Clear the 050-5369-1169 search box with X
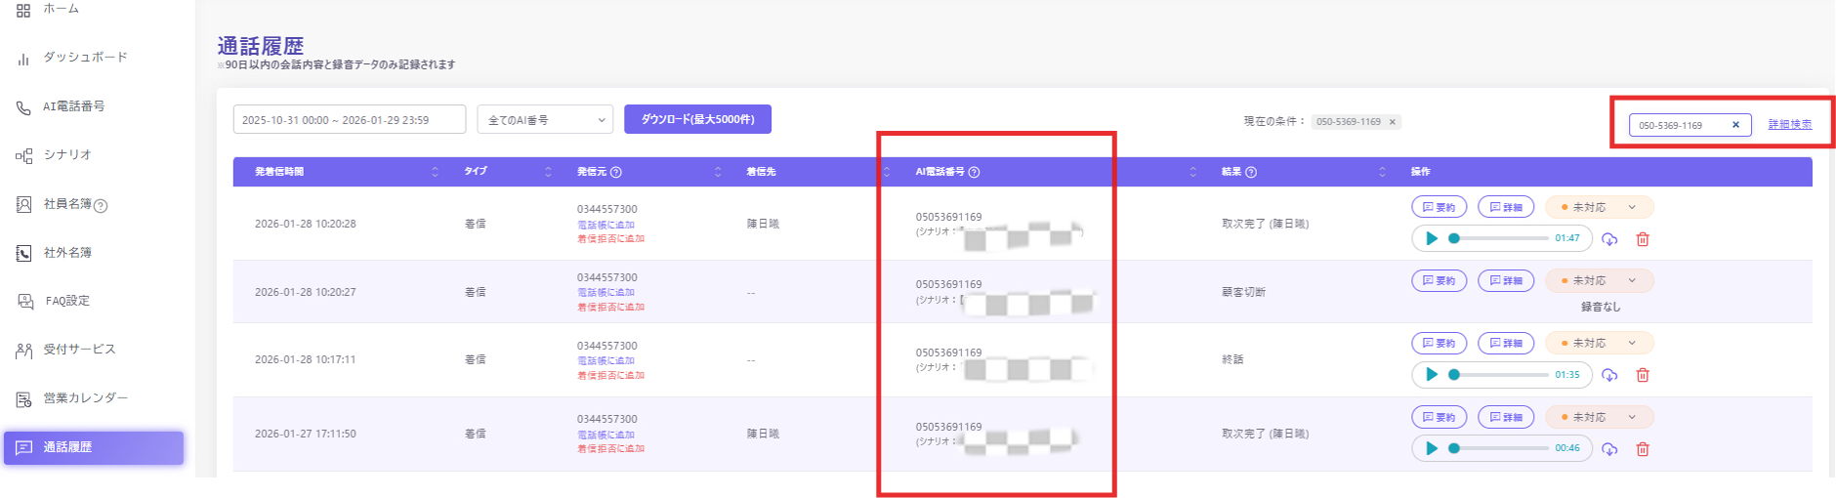The width and height of the screenshot is (1836, 498). click(1735, 125)
